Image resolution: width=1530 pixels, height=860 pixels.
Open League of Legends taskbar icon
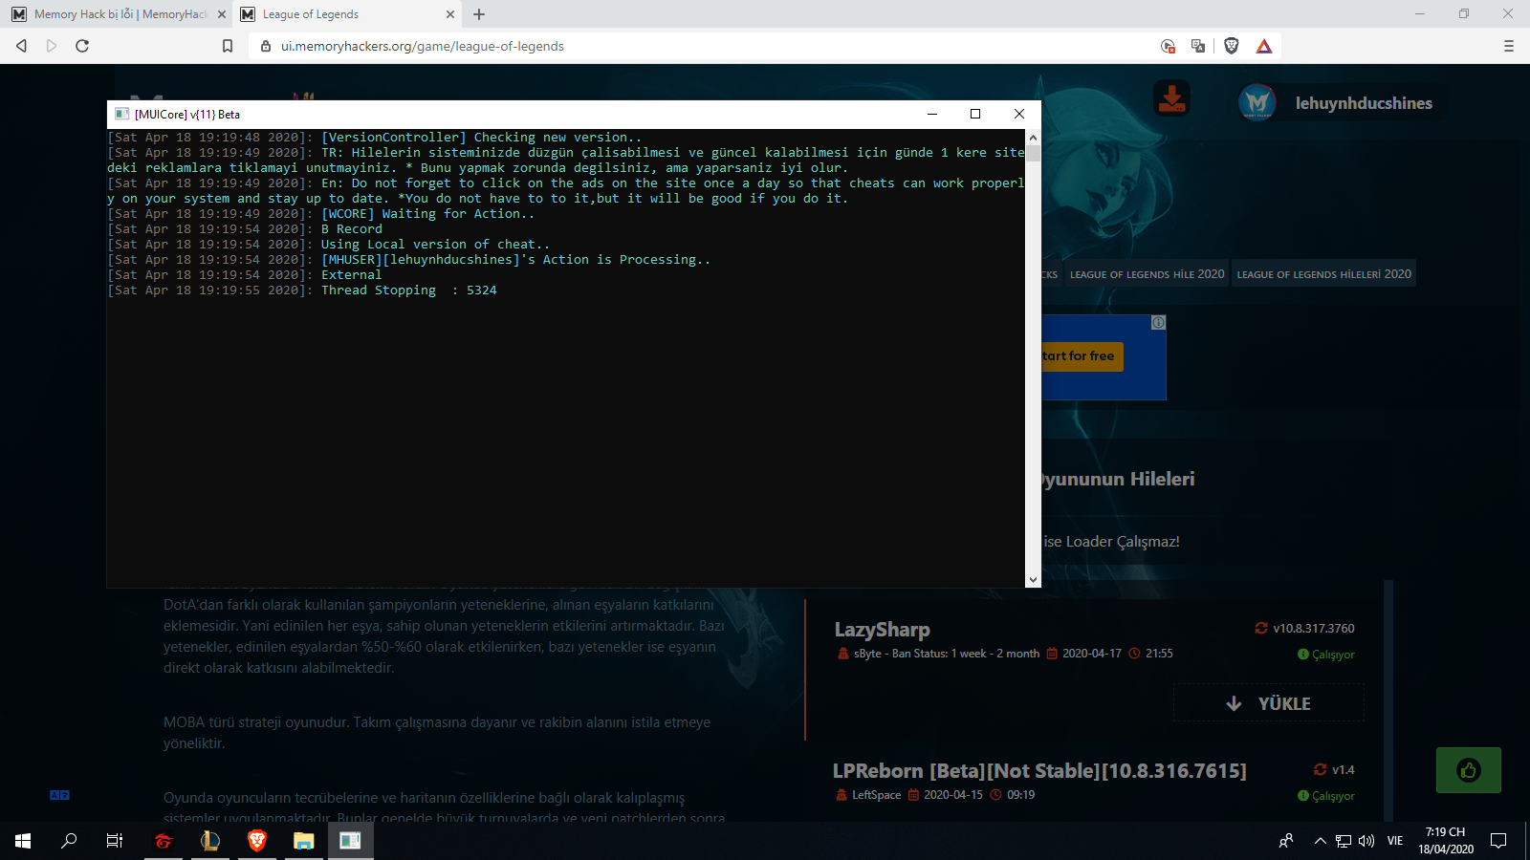(x=209, y=841)
